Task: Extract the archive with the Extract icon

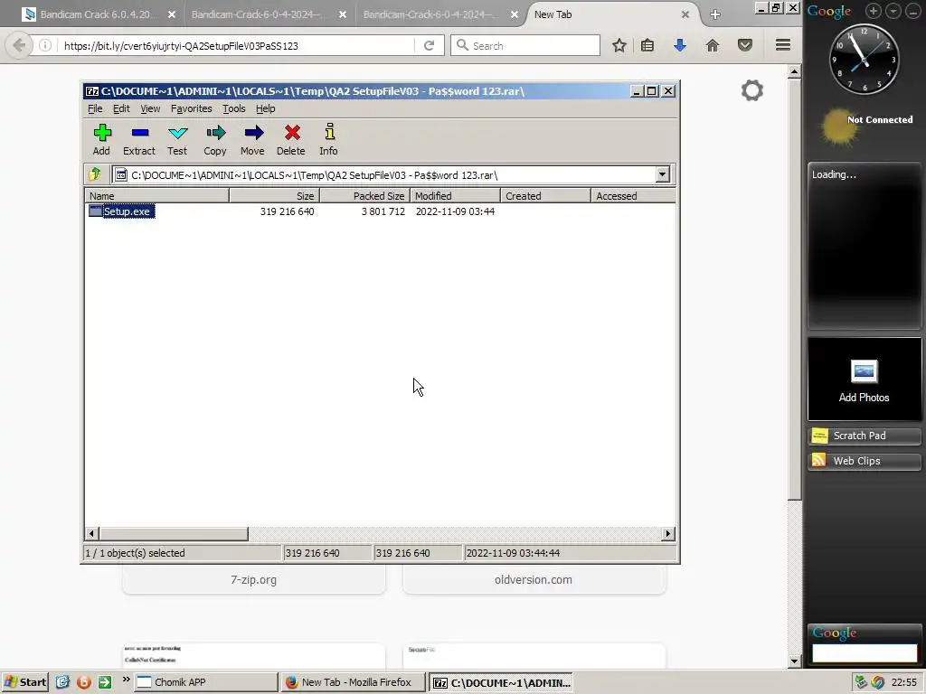Action: point(139,139)
